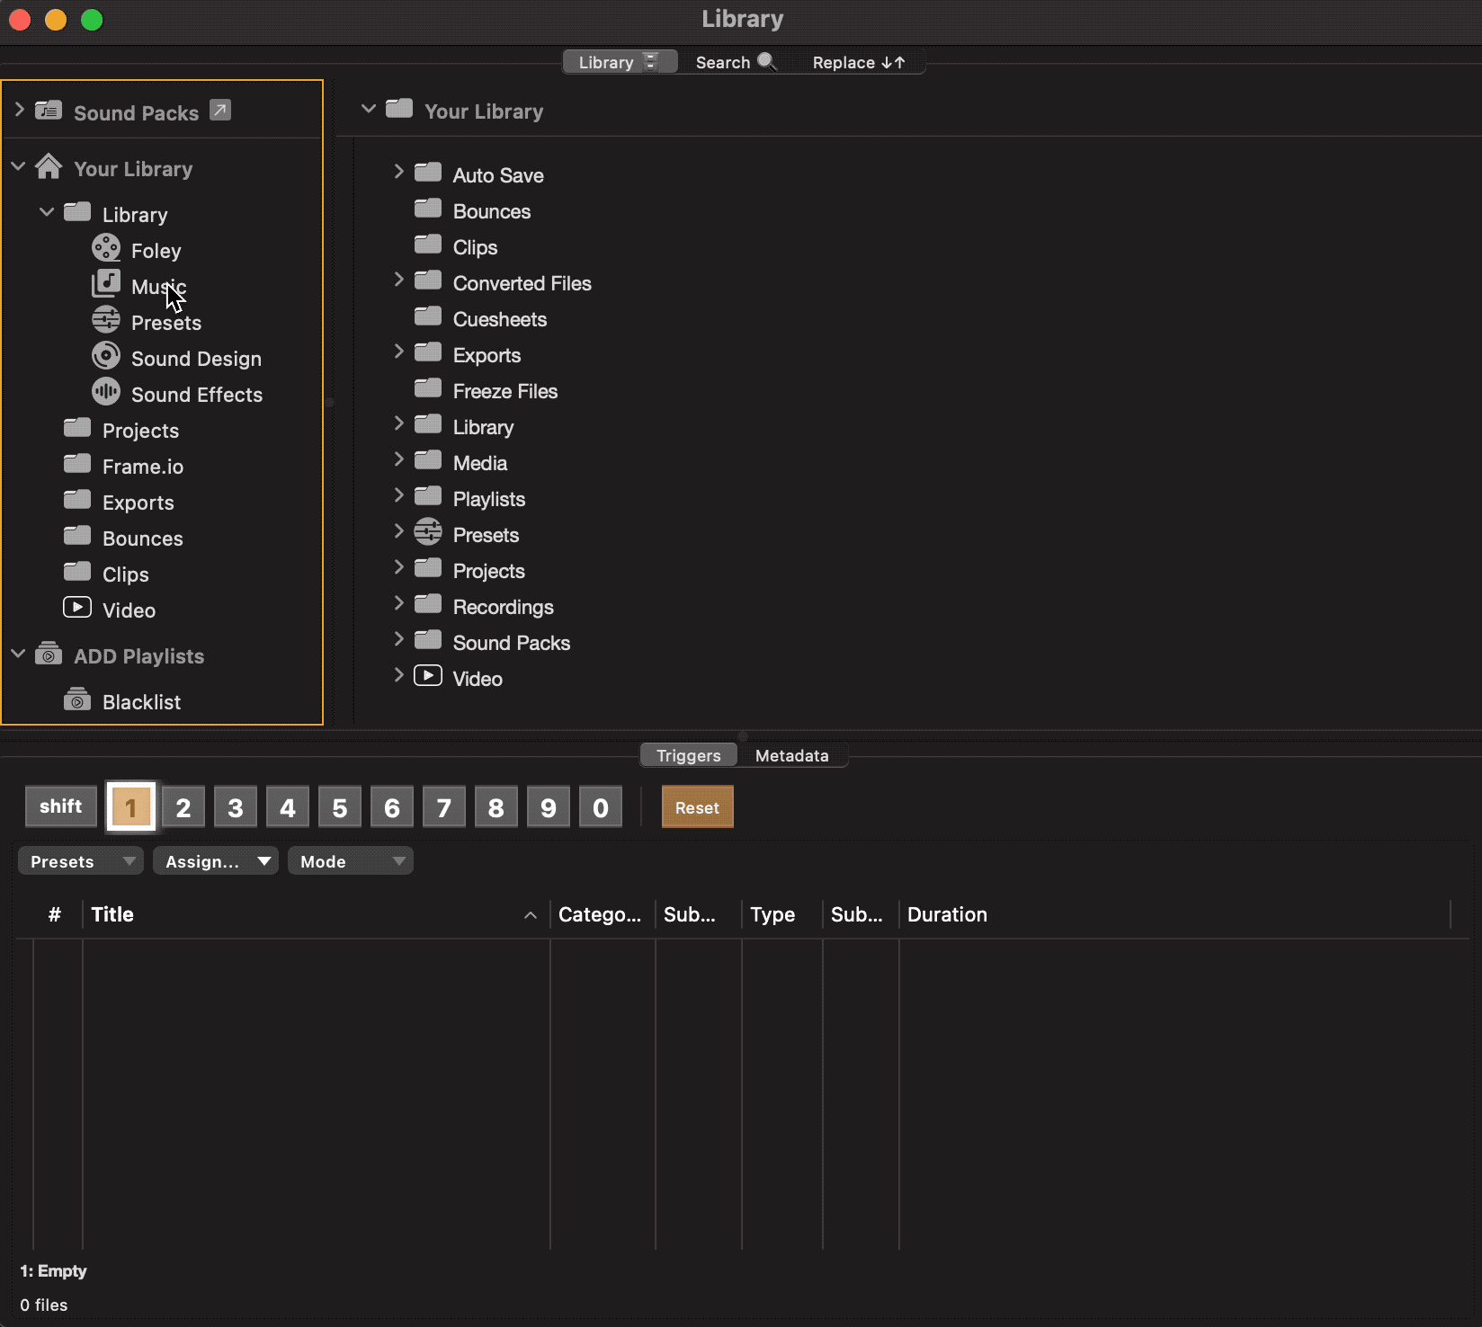Open the Assign... dropdown
1482x1327 pixels.
(x=216, y=861)
